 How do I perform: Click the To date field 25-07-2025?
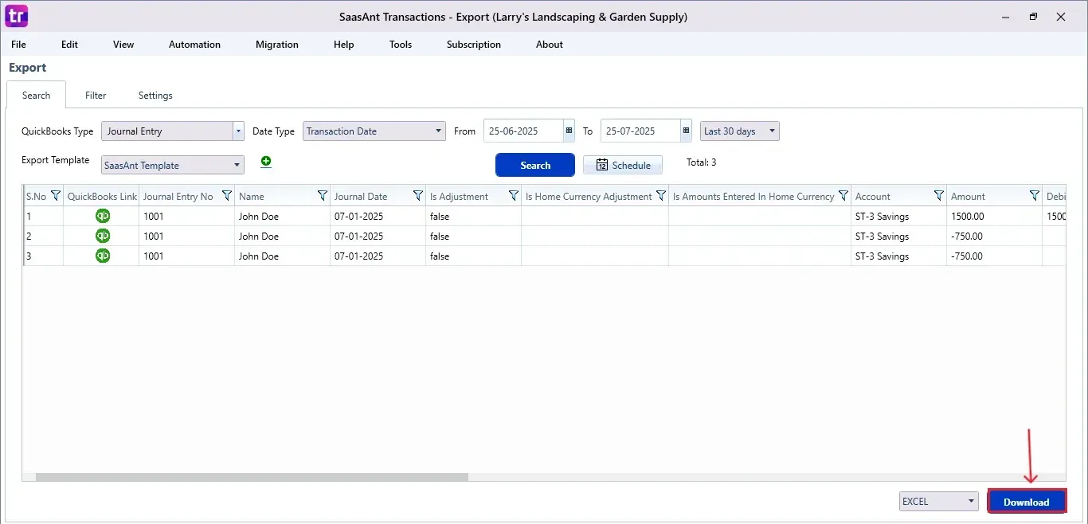click(640, 131)
